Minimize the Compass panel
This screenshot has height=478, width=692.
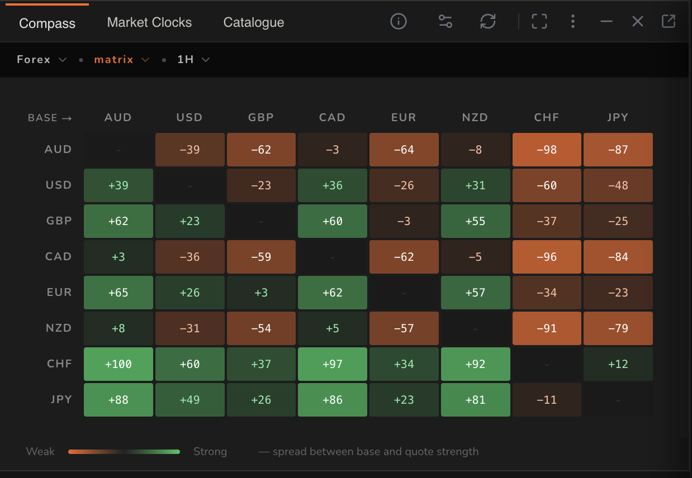pos(606,22)
